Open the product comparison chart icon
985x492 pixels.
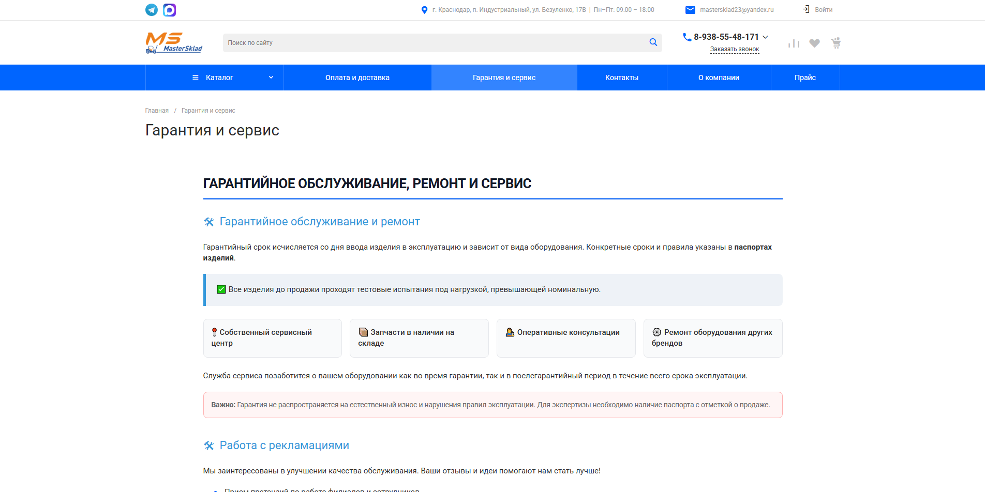[794, 43]
